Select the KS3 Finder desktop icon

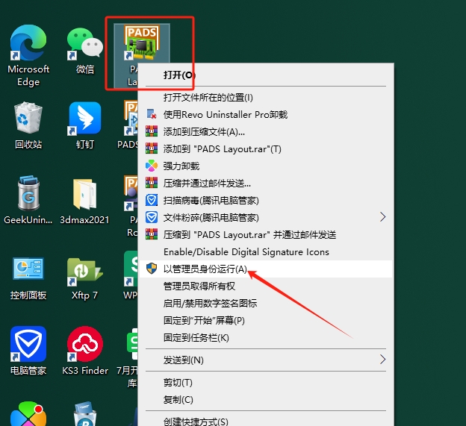[x=84, y=348]
